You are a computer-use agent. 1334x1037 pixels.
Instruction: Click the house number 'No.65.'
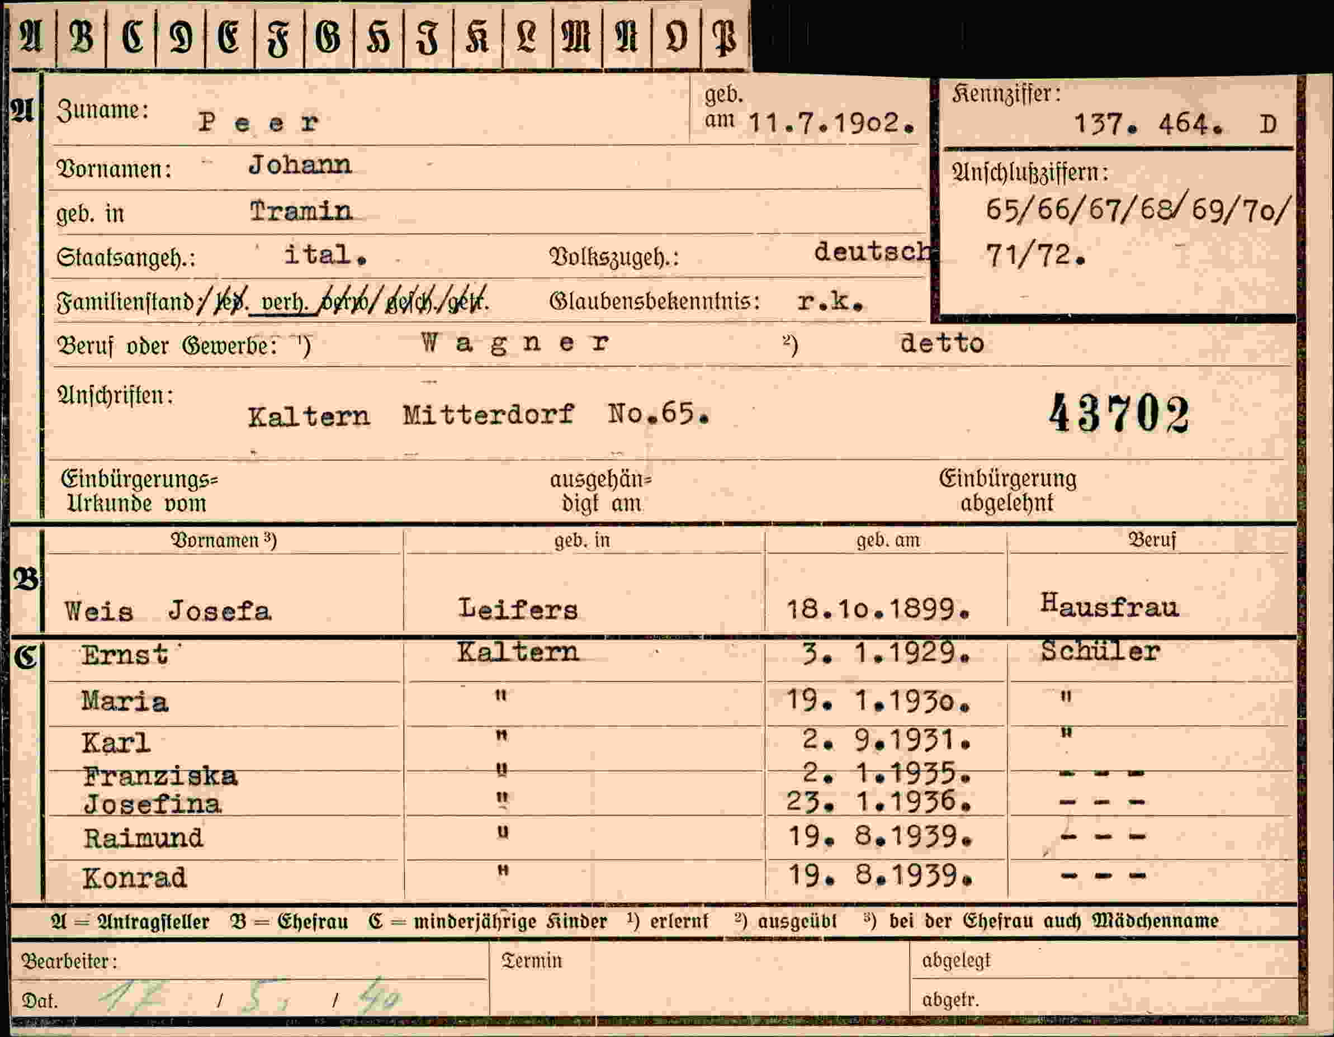(x=659, y=414)
